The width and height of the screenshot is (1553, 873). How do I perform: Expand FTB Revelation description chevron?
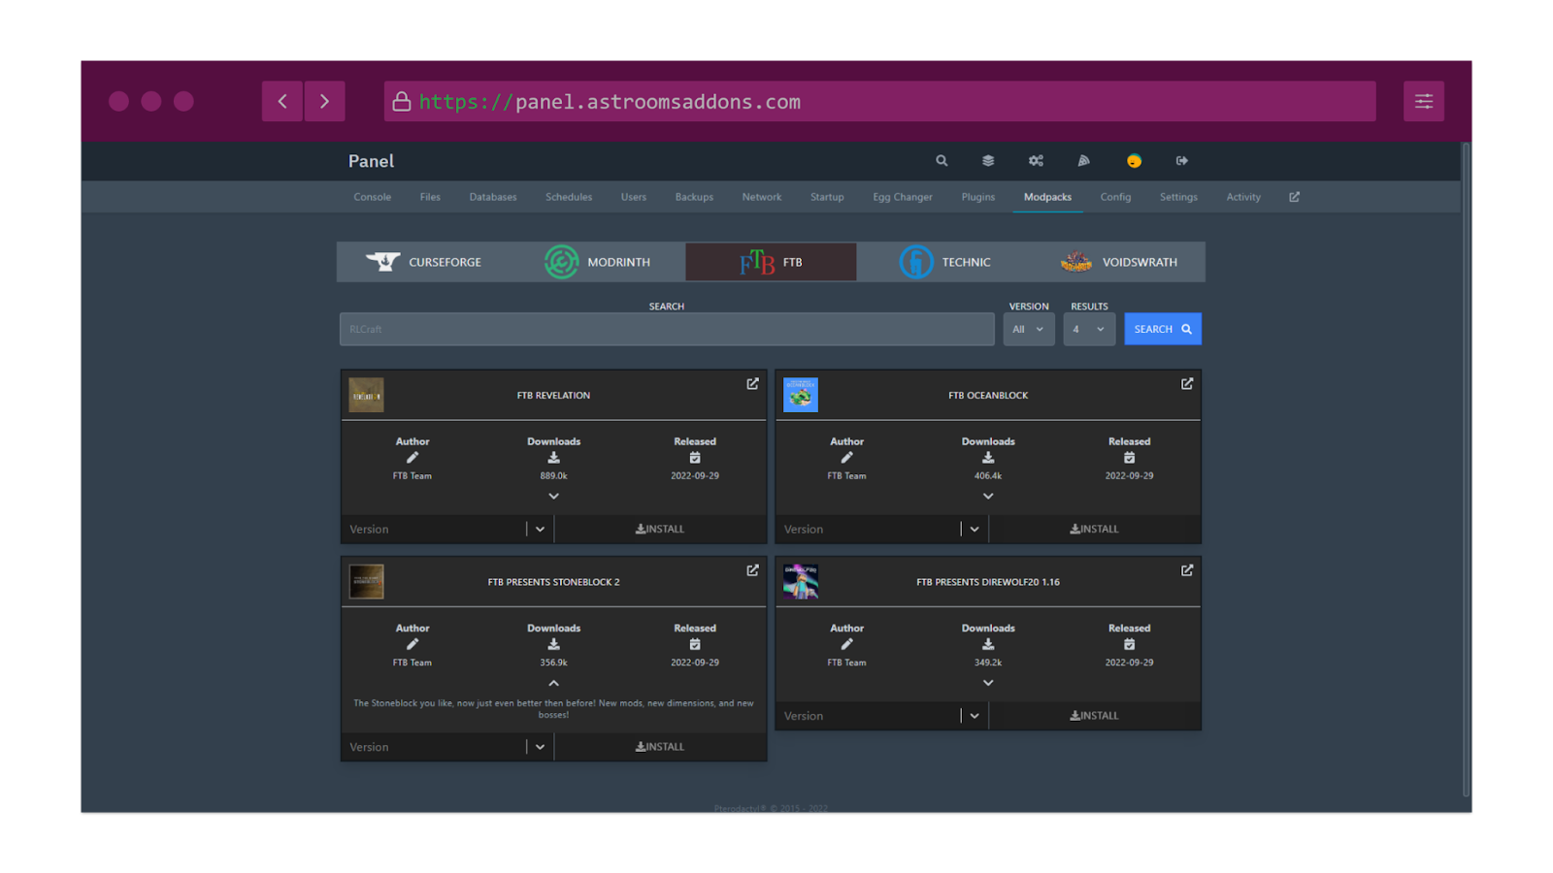553,497
